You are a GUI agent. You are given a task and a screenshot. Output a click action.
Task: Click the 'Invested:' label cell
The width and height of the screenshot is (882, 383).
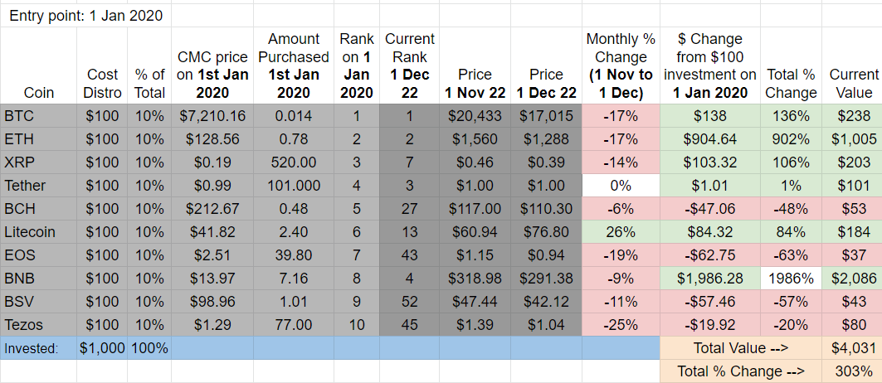point(39,348)
